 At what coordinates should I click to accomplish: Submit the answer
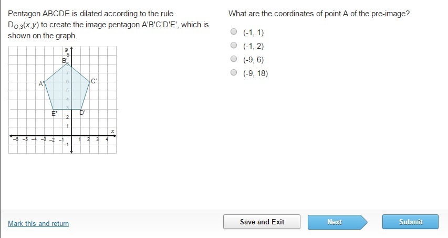click(x=410, y=222)
